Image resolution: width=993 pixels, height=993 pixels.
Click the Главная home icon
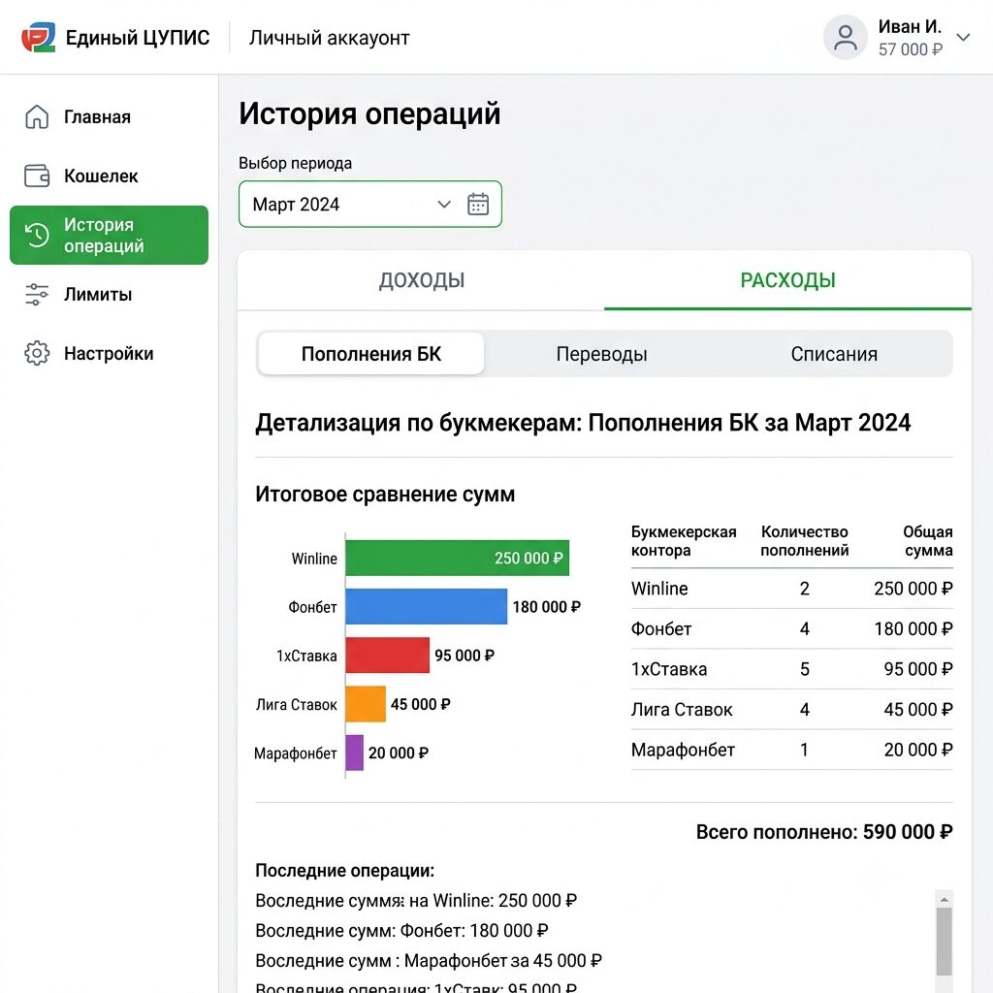(37, 116)
